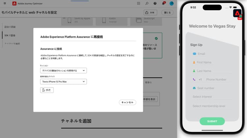The width and height of the screenshot is (247, 138).
Task: Click the green checkmark status icon
Action: pos(156,38)
